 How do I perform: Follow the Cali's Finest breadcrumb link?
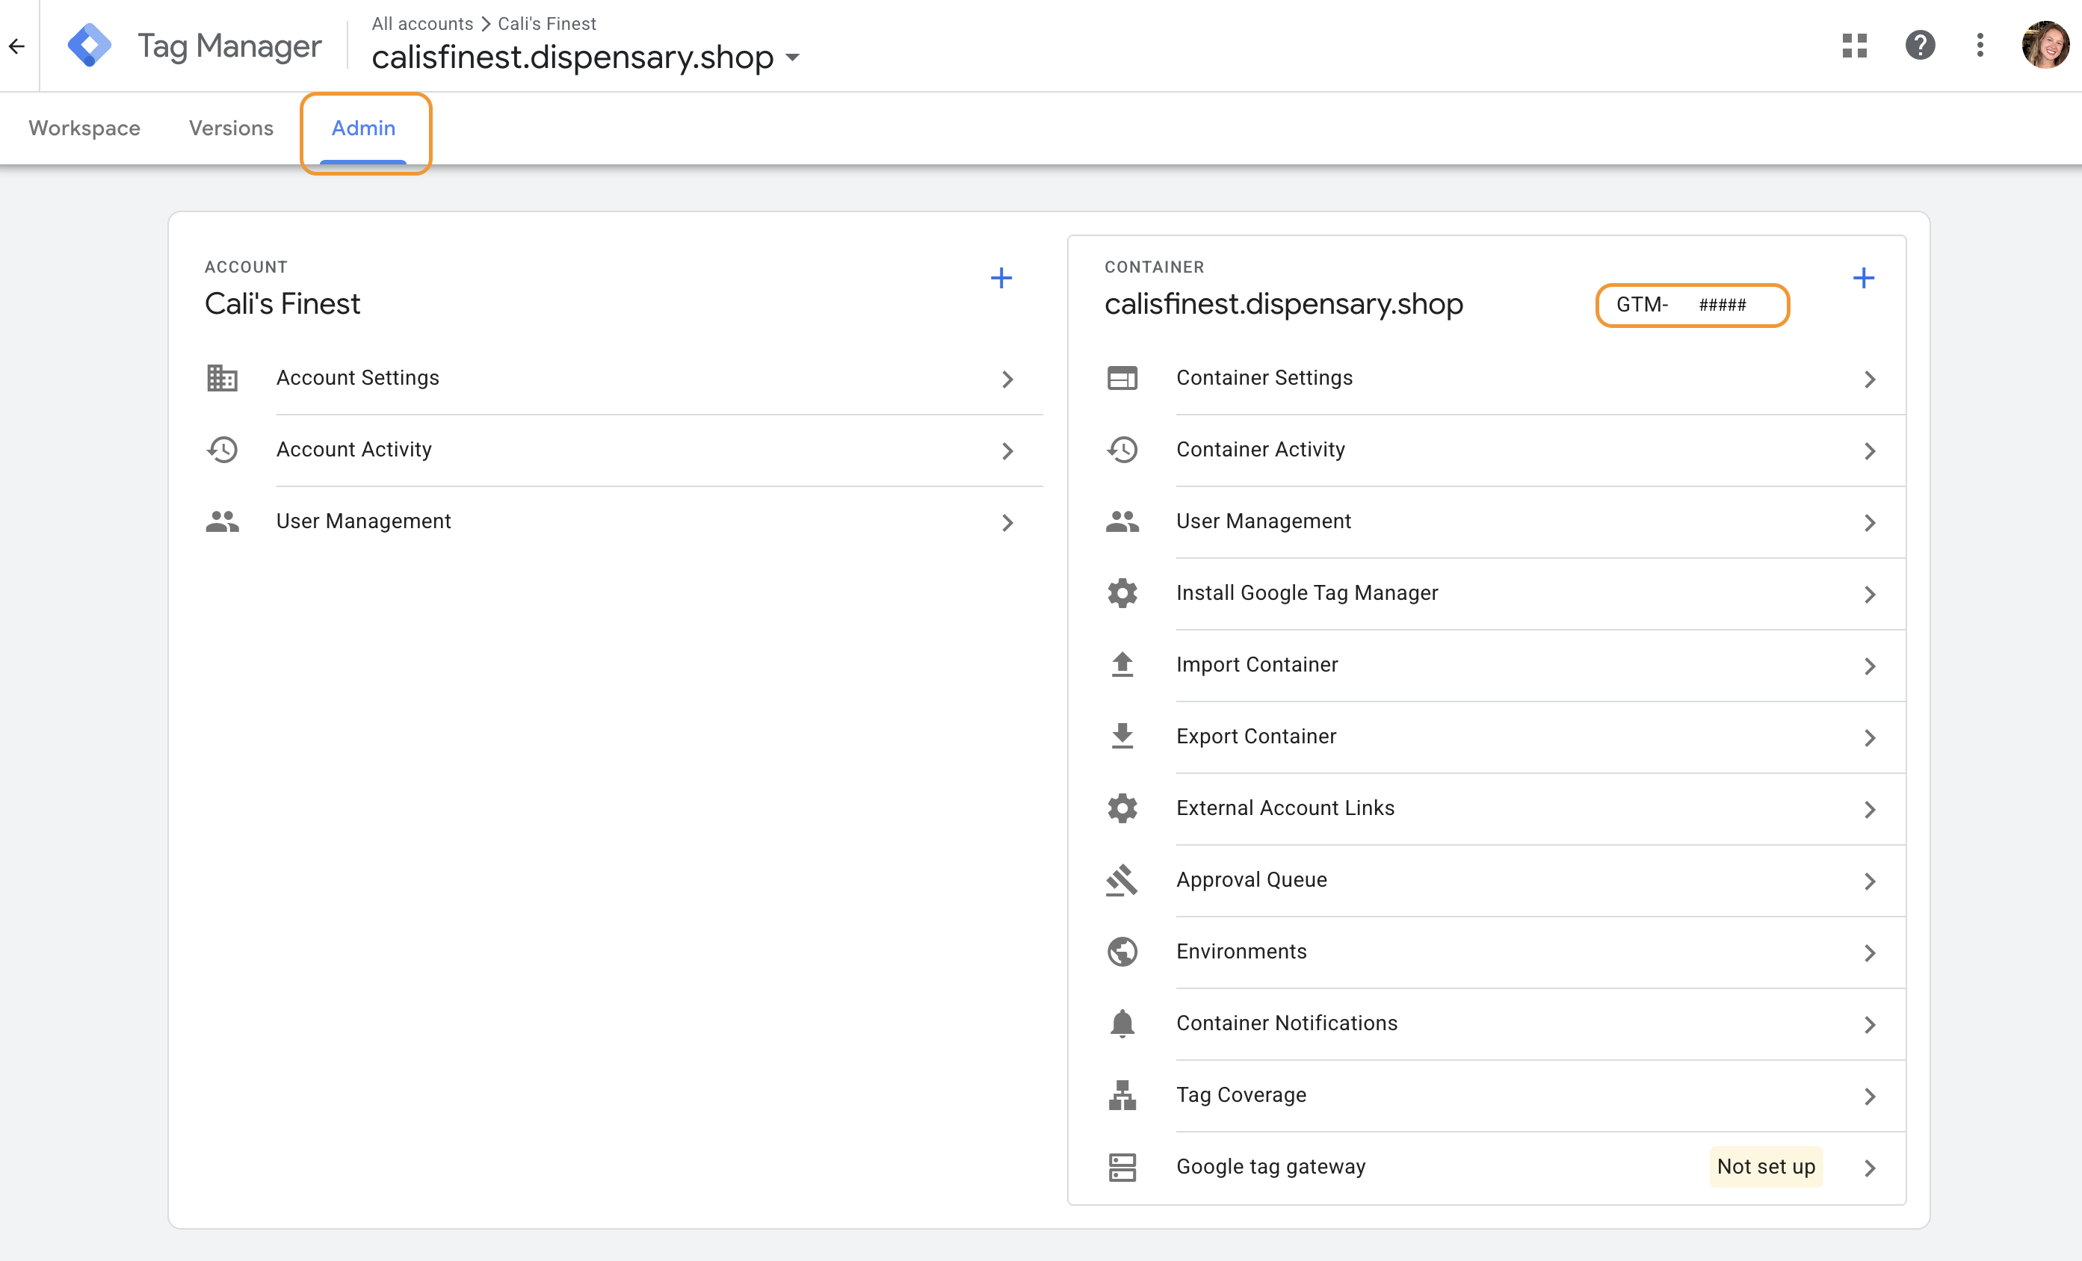tap(547, 24)
